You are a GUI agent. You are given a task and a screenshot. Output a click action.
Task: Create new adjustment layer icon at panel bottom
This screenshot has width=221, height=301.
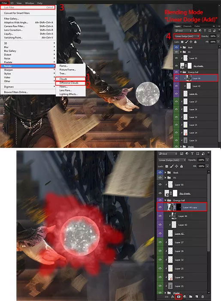point(185,297)
